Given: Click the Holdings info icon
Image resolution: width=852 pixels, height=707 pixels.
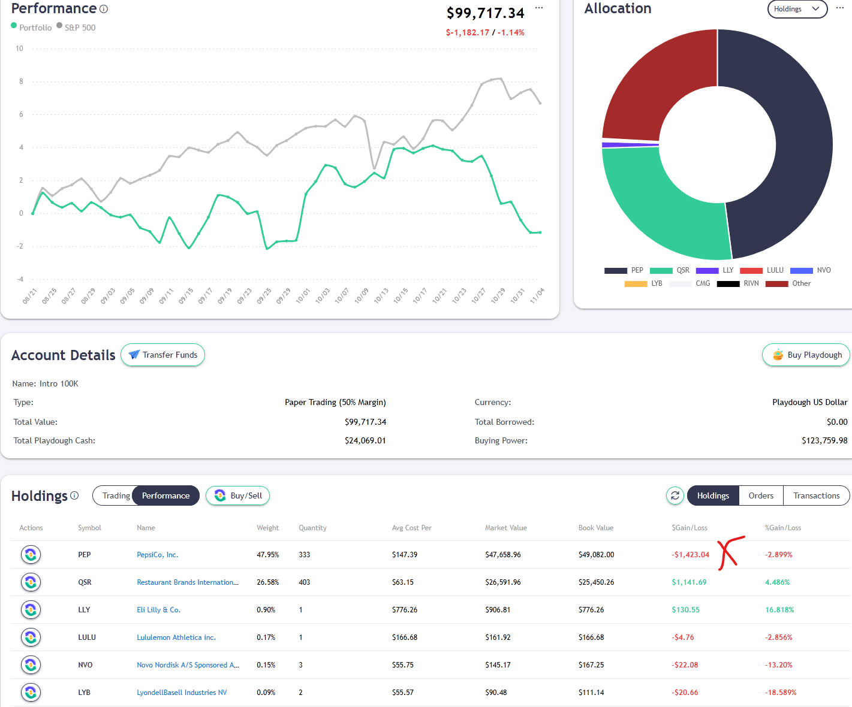Looking at the screenshot, I should 74,495.
